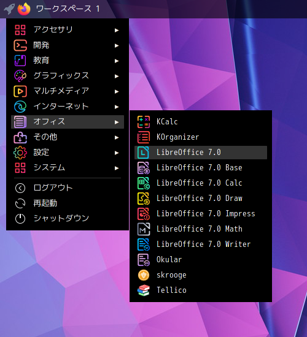Click the オフィス document icon
The height and width of the screenshot is (337, 307).
click(20, 122)
